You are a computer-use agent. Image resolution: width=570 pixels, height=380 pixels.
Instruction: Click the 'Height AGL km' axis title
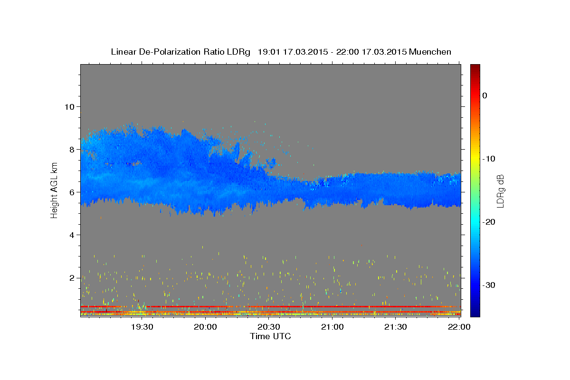click(x=55, y=190)
